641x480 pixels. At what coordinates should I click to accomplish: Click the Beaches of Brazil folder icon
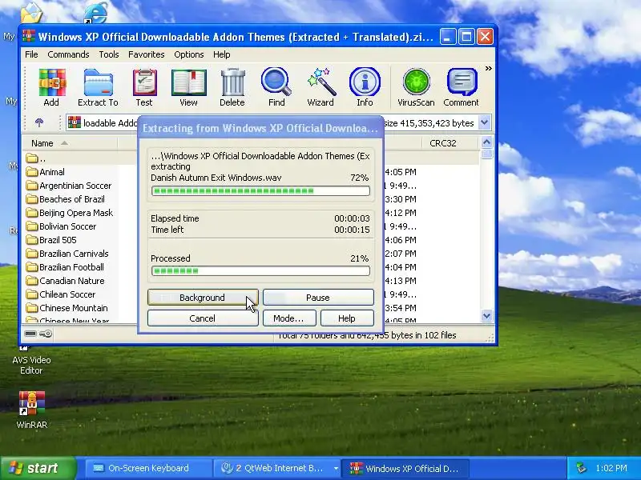31,199
